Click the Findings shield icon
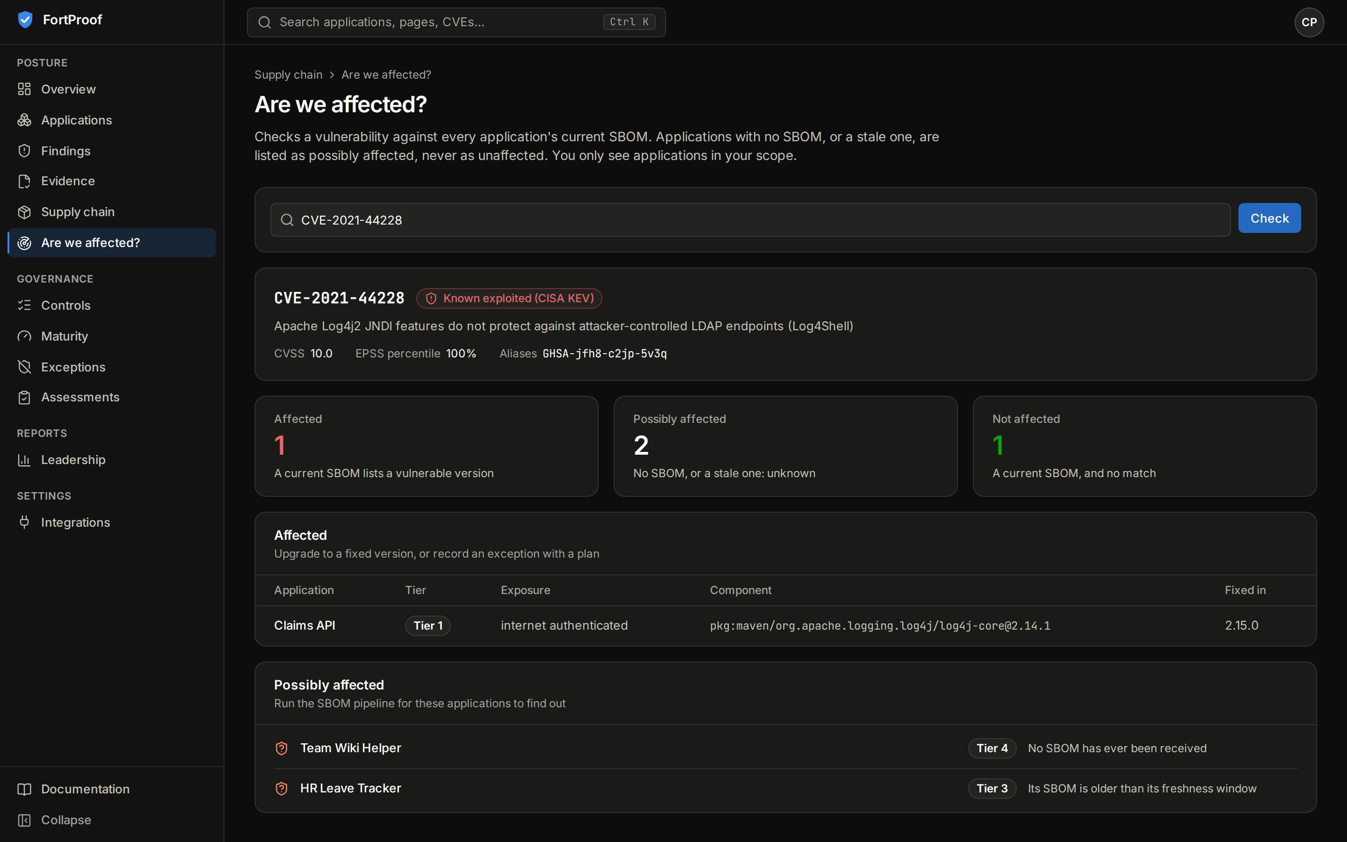Image resolution: width=1347 pixels, height=842 pixels. (24, 151)
